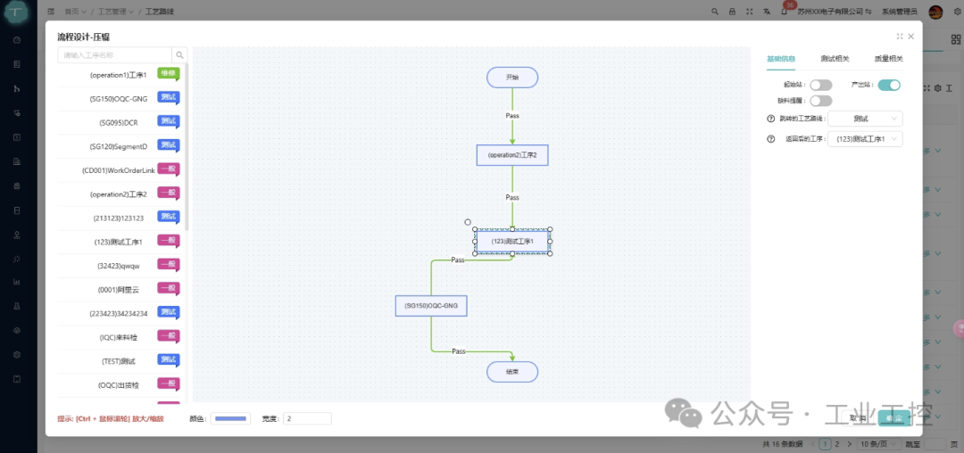The width and height of the screenshot is (964, 453).
Task: Click the 跳至 page number field
Action: tap(935, 444)
